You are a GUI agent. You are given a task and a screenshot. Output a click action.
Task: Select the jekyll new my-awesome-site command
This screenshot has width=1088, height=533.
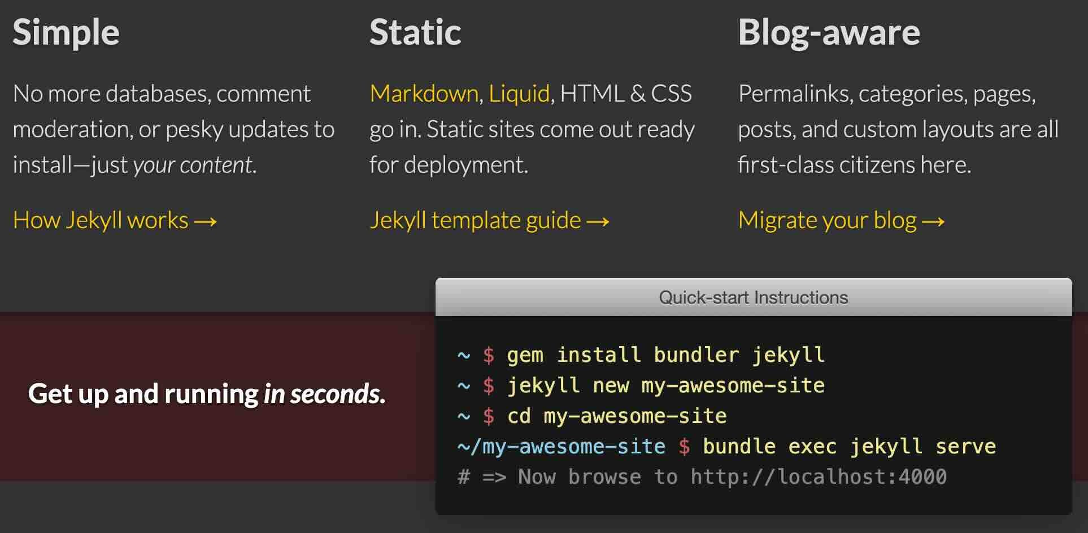665,386
